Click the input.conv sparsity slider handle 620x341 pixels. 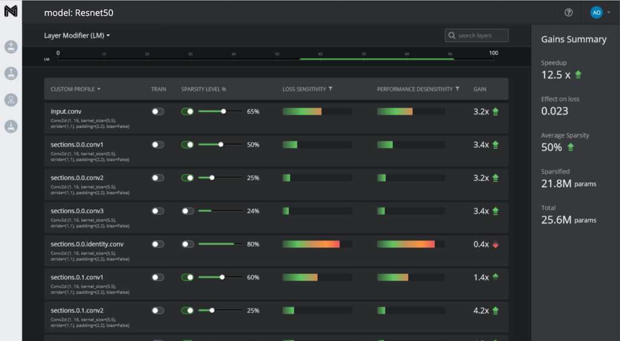[x=223, y=111]
